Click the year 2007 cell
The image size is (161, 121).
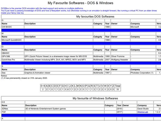click(108, 60)
